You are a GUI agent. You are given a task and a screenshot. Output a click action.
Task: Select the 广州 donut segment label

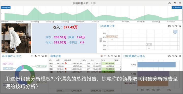41,66
